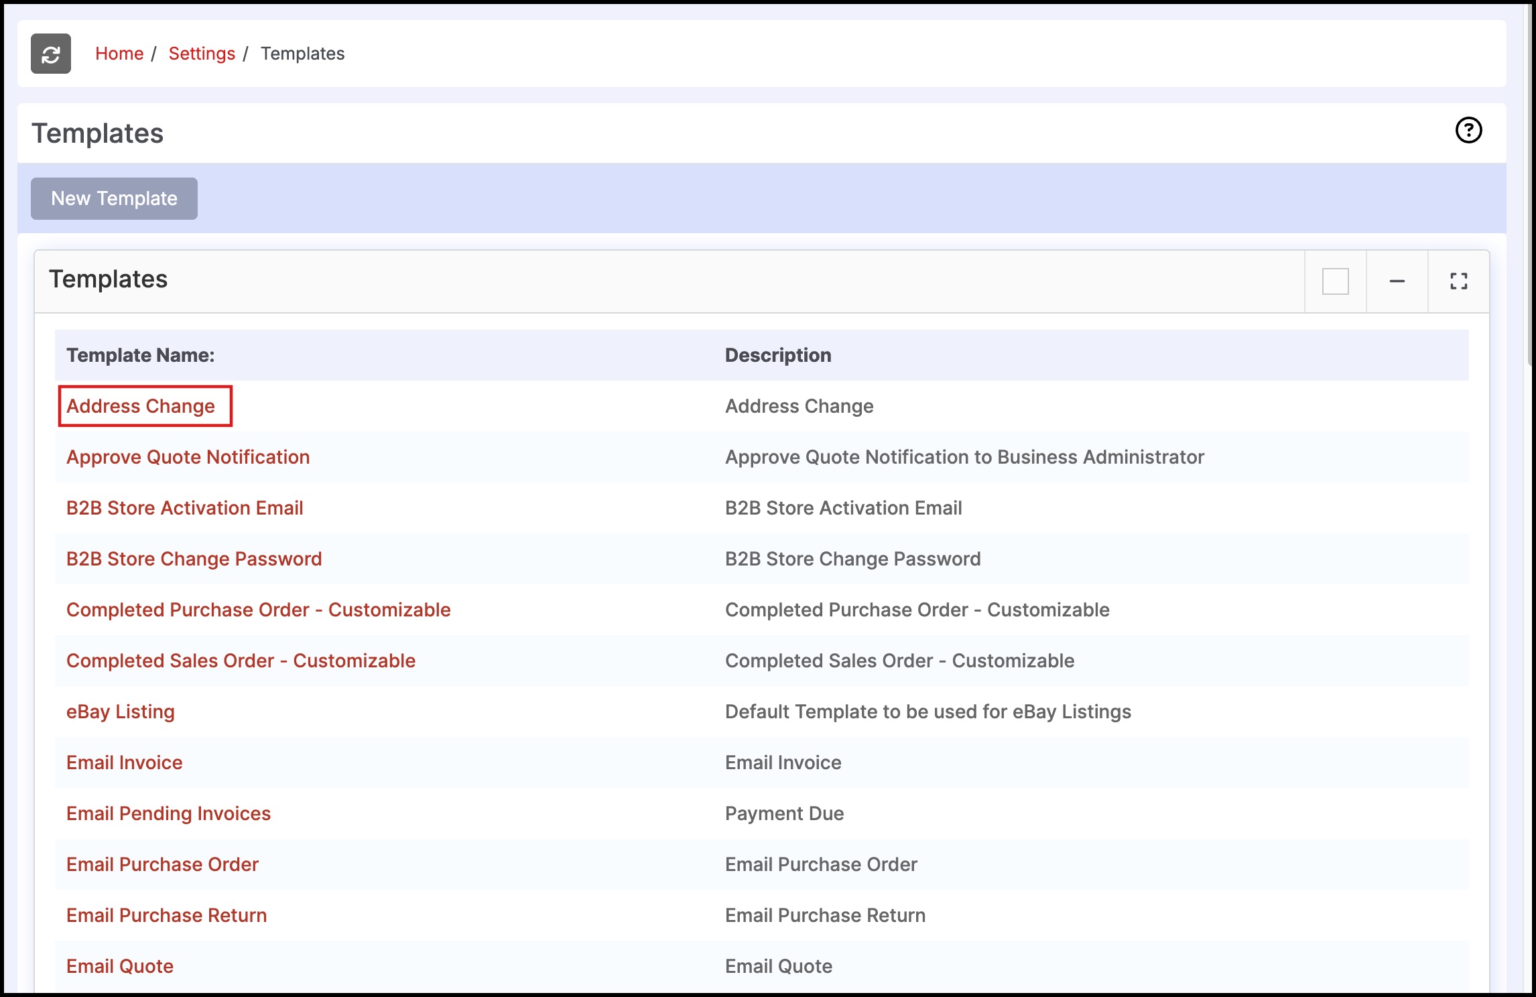
Task: Open Approve Quote Notification template
Action: (x=188, y=457)
